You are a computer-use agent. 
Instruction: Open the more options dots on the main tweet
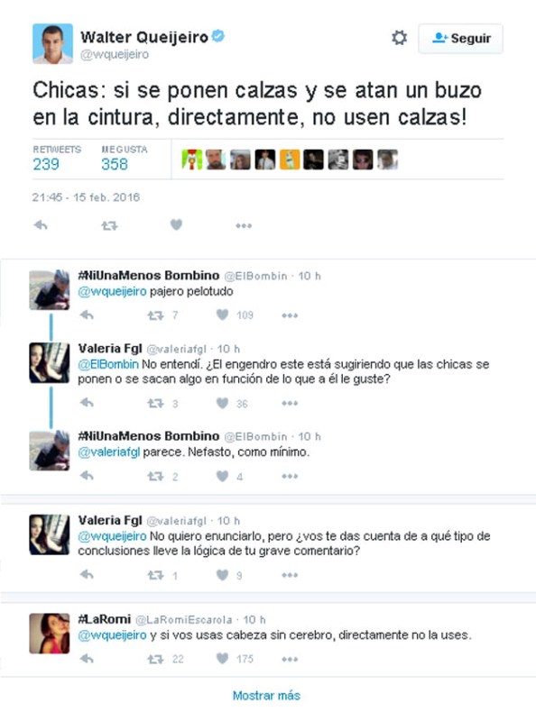click(244, 226)
